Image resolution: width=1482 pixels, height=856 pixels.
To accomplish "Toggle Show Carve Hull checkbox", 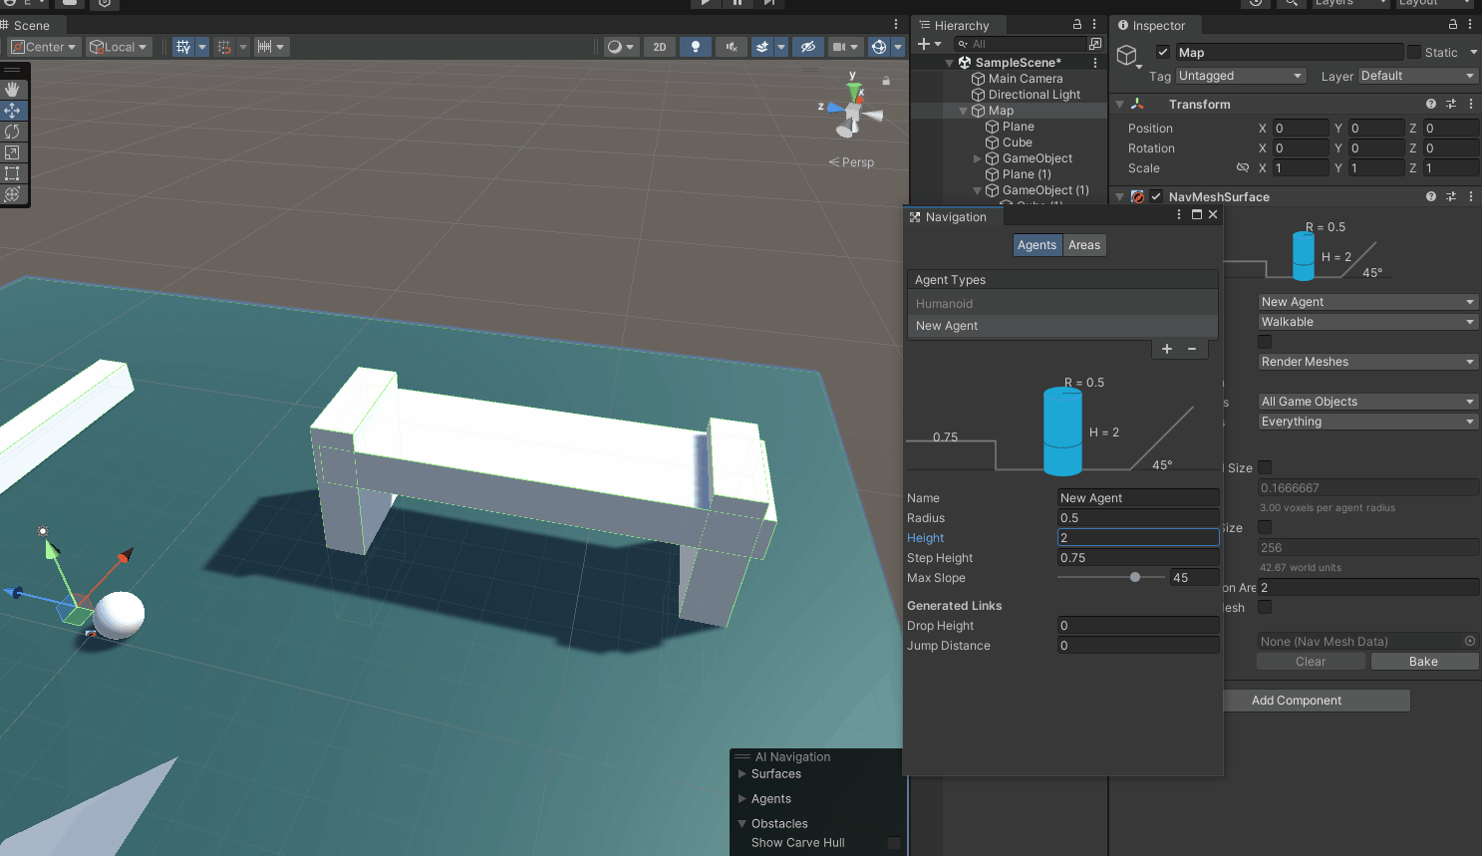I will [894, 843].
